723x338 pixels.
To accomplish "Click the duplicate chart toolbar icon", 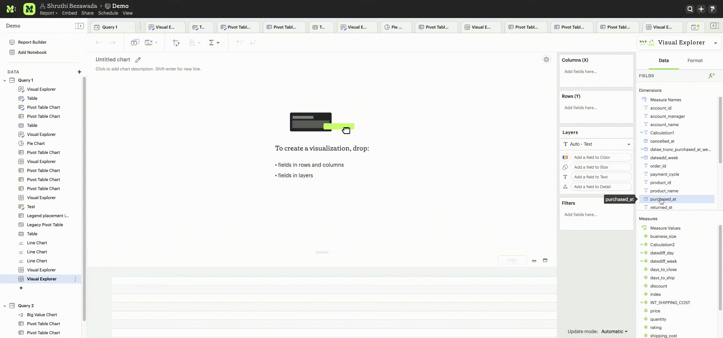I will click(135, 43).
